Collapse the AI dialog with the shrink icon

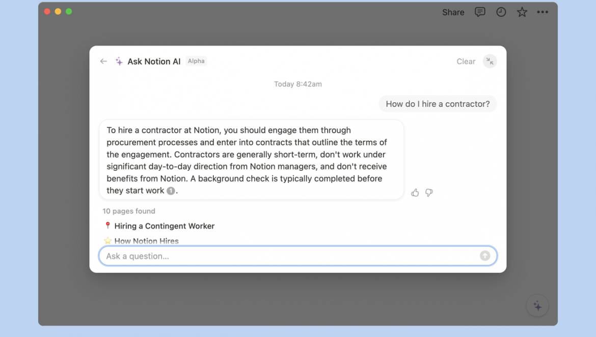pos(490,61)
